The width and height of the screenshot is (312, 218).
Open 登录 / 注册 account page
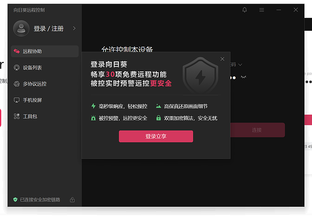coord(48,29)
